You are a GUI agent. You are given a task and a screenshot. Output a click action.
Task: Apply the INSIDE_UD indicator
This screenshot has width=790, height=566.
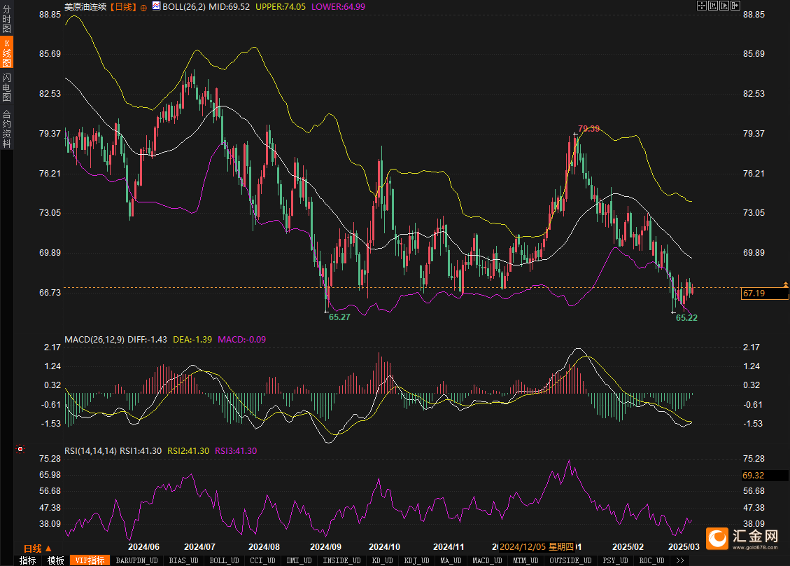pyautogui.click(x=341, y=560)
